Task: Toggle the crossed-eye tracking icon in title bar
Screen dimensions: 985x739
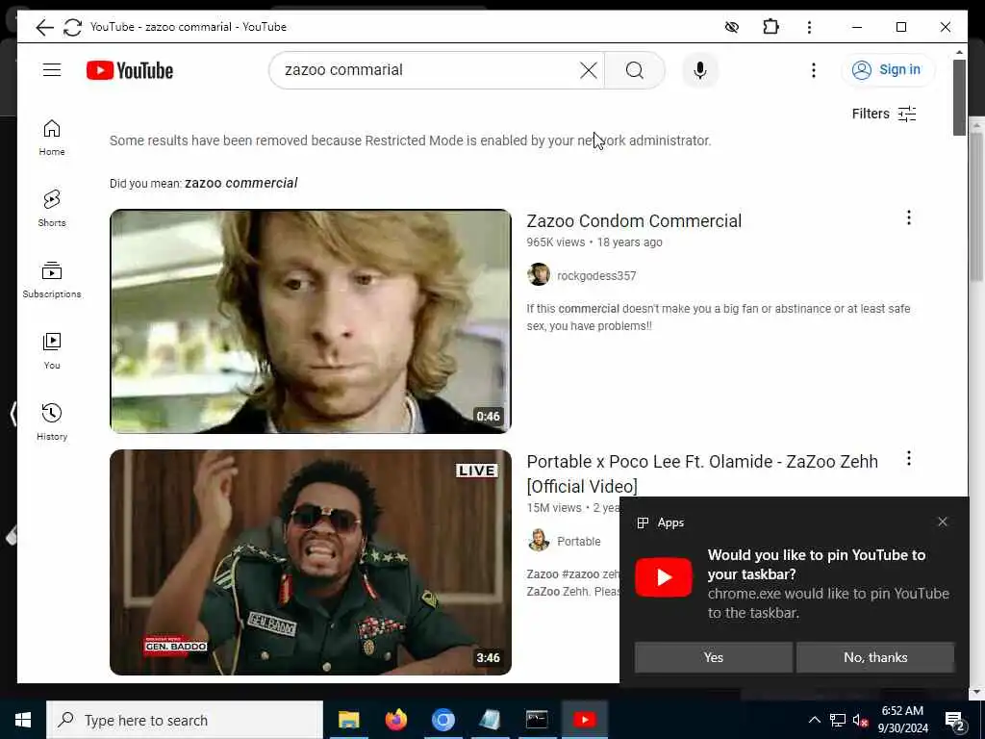Action: (x=731, y=27)
